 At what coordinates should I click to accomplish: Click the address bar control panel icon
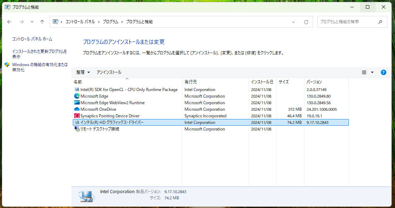pyautogui.click(x=55, y=22)
